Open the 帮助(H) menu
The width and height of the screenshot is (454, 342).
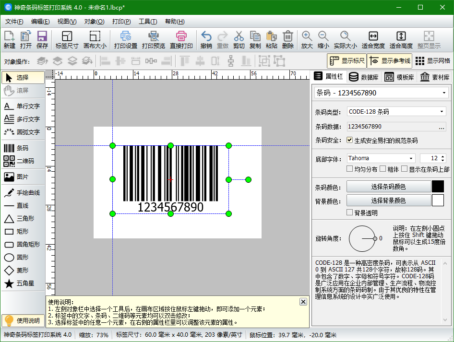(x=175, y=22)
